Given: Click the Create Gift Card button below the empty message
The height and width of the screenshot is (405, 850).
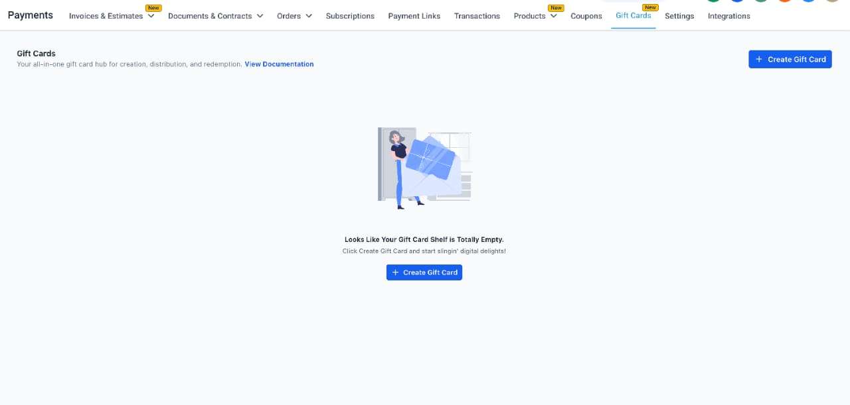Looking at the screenshot, I should 424,272.
